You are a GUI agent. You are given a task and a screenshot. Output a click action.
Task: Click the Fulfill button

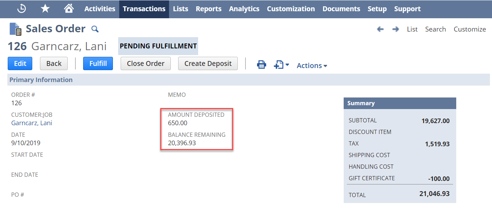click(98, 63)
